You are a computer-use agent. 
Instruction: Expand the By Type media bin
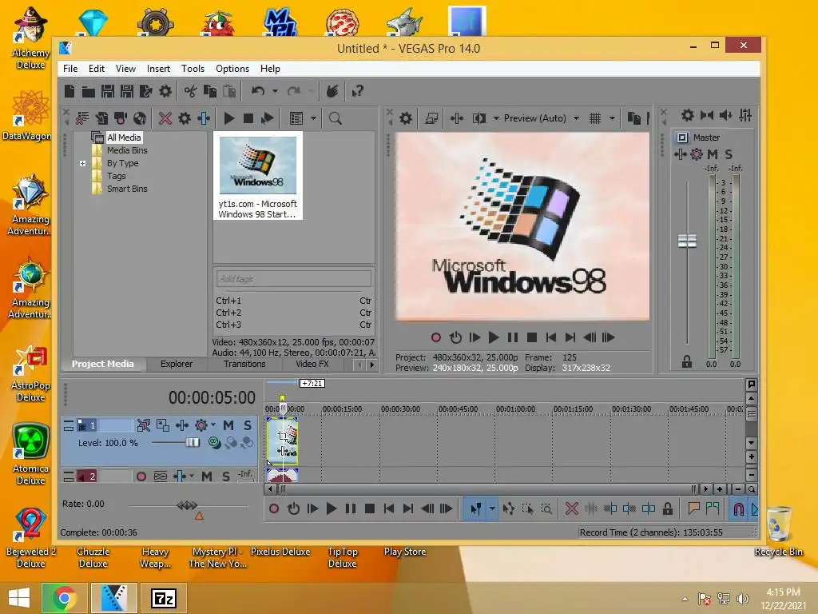tap(82, 163)
